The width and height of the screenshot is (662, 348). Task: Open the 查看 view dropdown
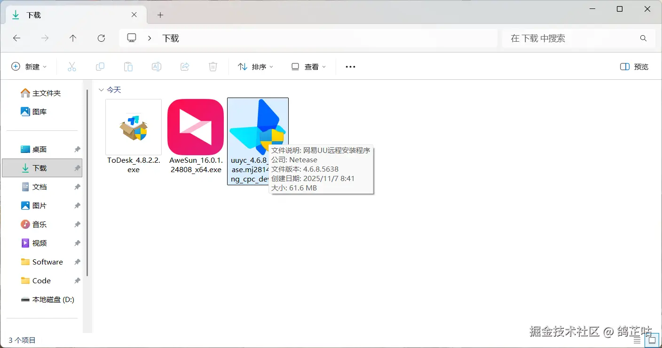308,67
